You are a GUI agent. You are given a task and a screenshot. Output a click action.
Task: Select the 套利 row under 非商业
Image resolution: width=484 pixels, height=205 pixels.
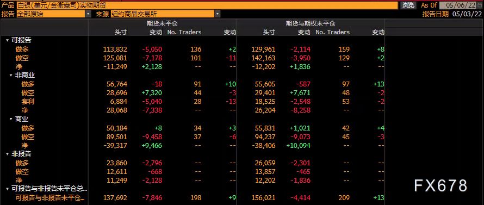(x=28, y=102)
